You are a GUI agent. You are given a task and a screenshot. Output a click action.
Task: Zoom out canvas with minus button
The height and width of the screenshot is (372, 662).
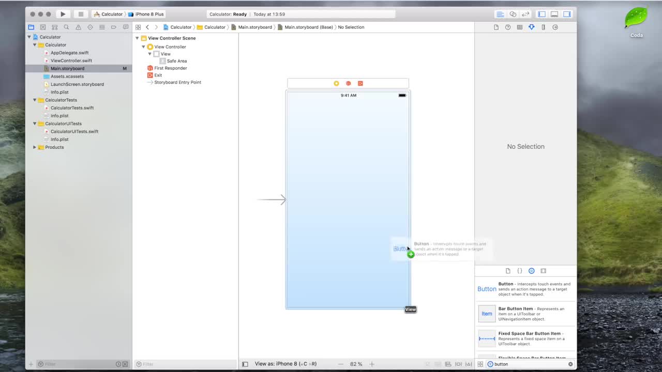pos(341,364)
